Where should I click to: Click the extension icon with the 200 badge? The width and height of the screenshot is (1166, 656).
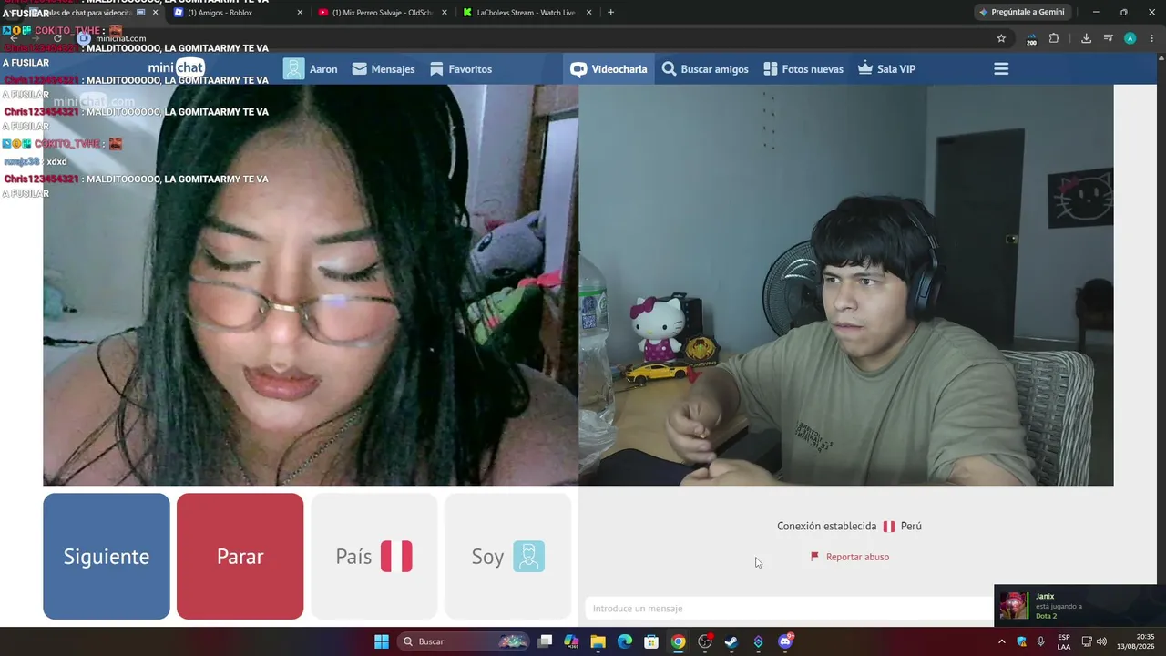tap(1031, 39)
